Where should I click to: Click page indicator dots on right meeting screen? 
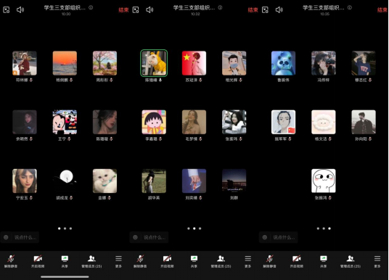coord(324,228)
